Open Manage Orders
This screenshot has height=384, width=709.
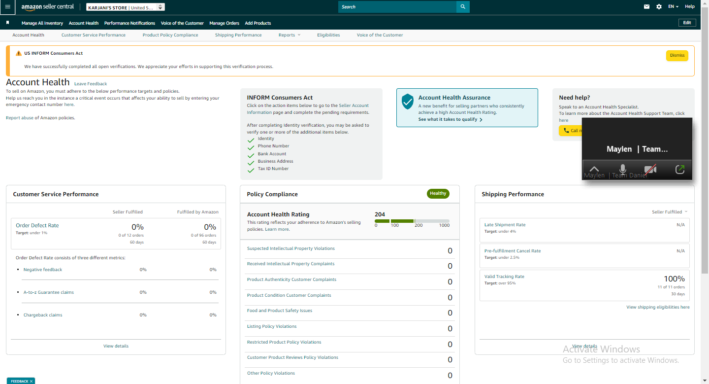[224, 23]
